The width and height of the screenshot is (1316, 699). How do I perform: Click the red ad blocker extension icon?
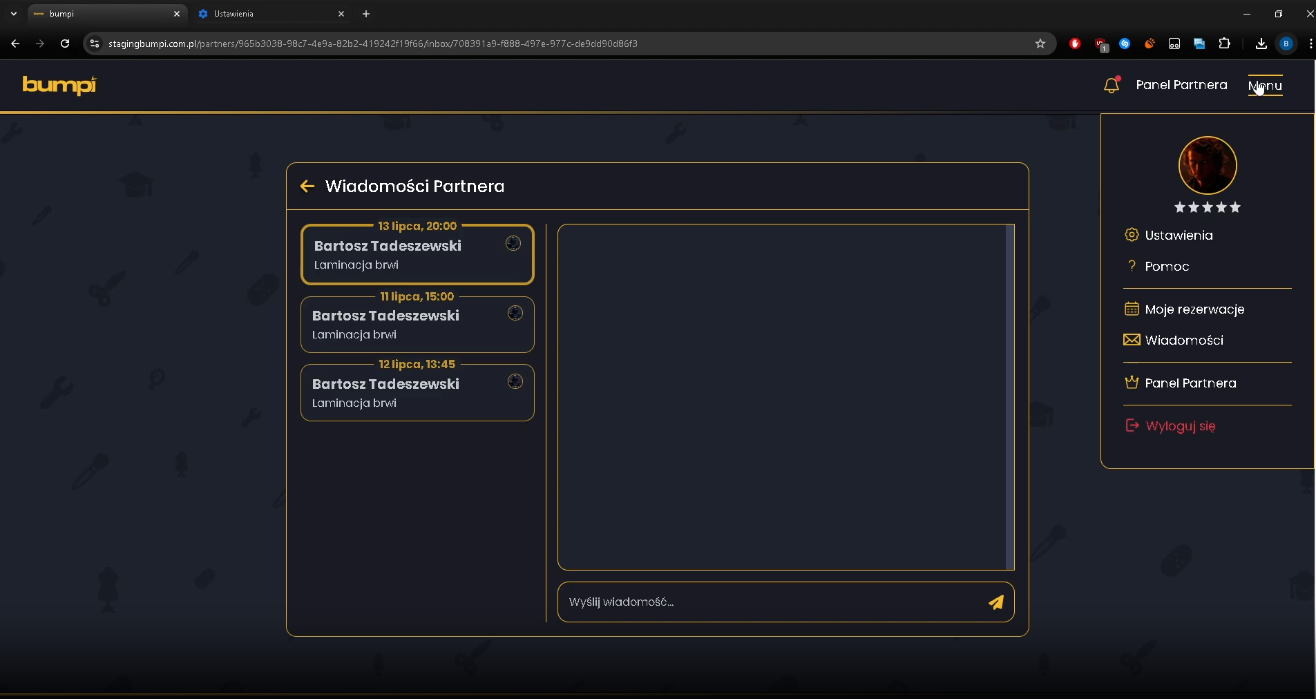pyautogui.click(x=1075, y=44)
